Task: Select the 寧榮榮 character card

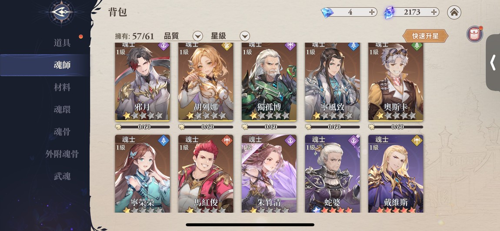Action: pos(143,174)
